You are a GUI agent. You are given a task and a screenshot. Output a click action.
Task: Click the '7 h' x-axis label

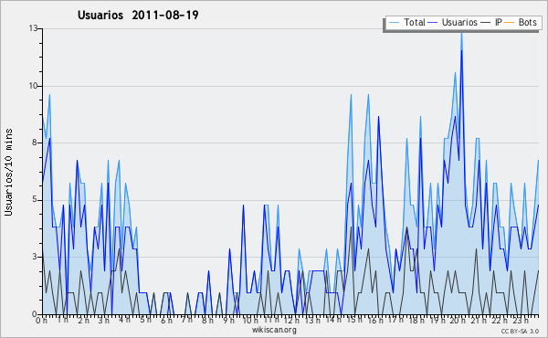pyautogui.click(x=187, y=320)
